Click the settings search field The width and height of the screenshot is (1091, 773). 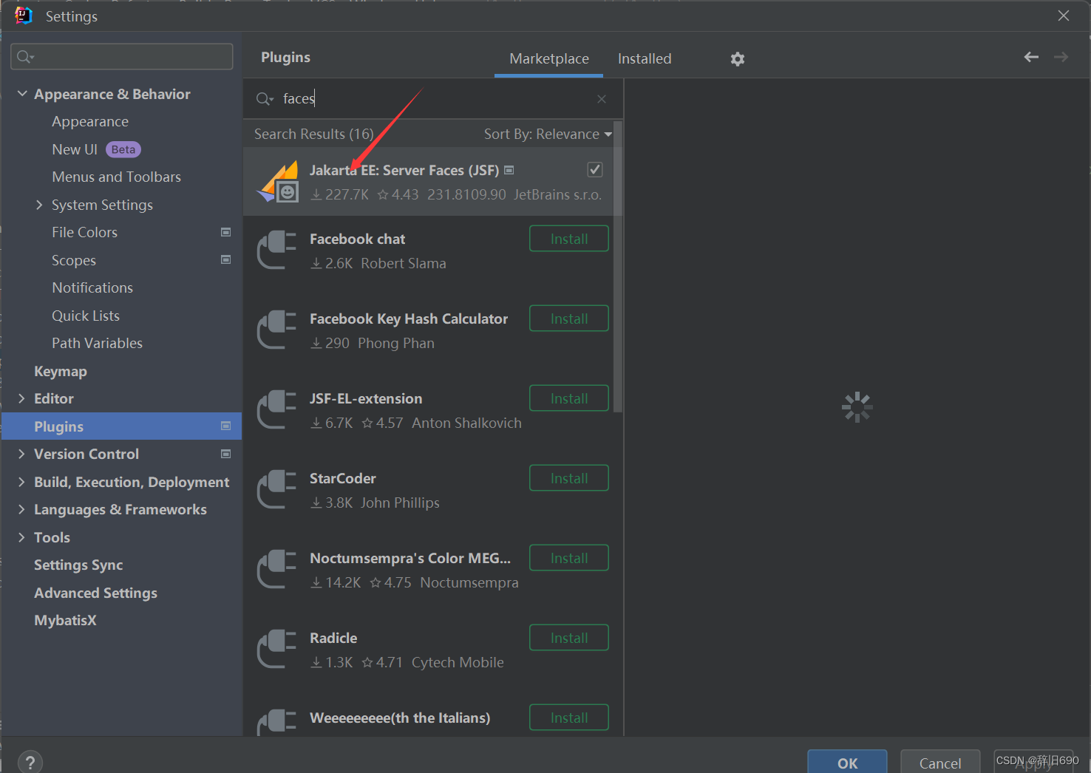(x=121, y=56)
